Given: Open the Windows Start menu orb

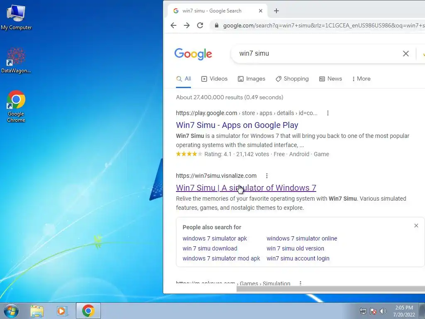Looking at the screenshot, I should [11, 311].
